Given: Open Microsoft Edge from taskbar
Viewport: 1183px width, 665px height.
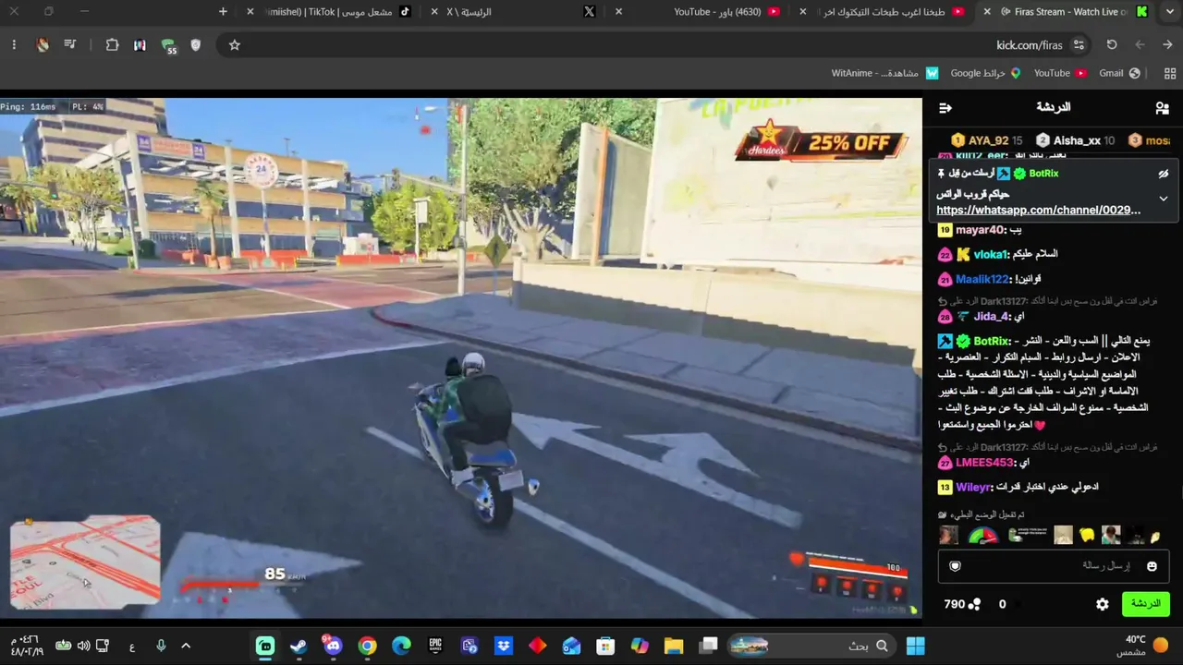Looking at the screenshot, I should tap(401, 646).
